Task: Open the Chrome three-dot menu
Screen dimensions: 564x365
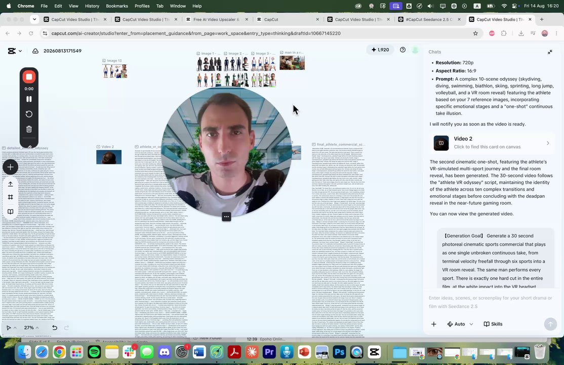Action: [556, 33]
